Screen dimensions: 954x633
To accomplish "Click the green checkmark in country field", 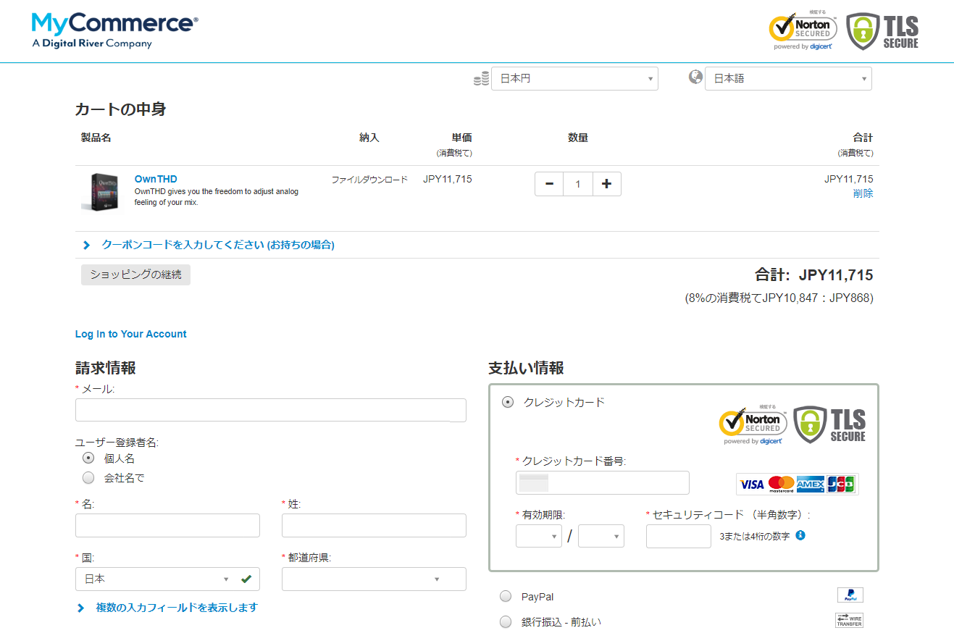I will tap(246, 579).
